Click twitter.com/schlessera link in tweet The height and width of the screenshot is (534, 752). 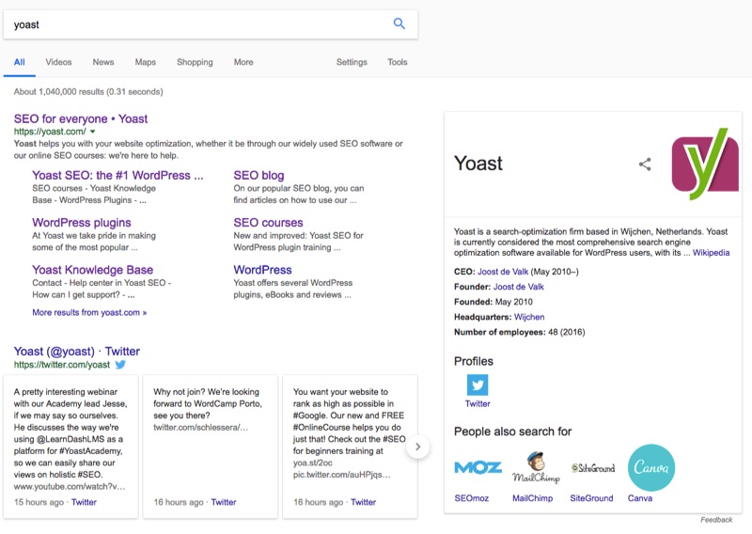tap(201, 427)
